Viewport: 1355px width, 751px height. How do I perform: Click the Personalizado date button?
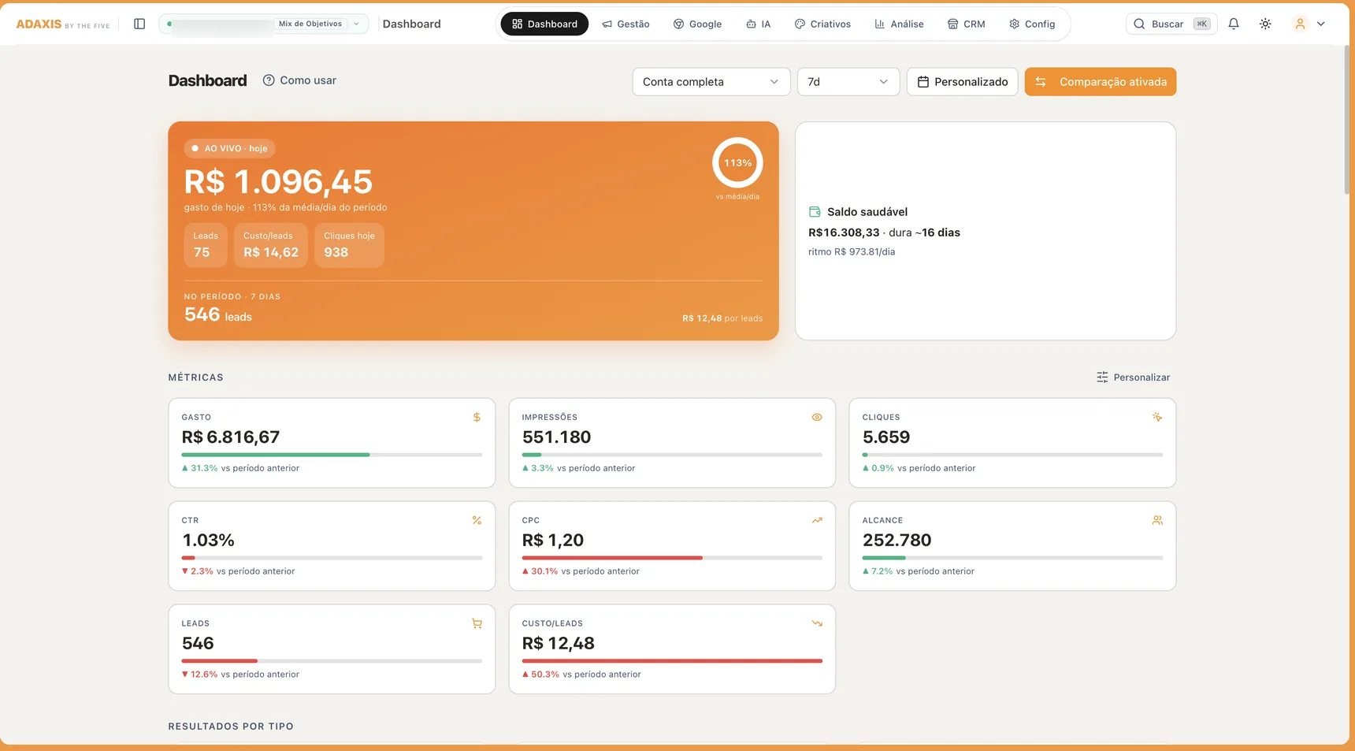[x=962, y=82]
